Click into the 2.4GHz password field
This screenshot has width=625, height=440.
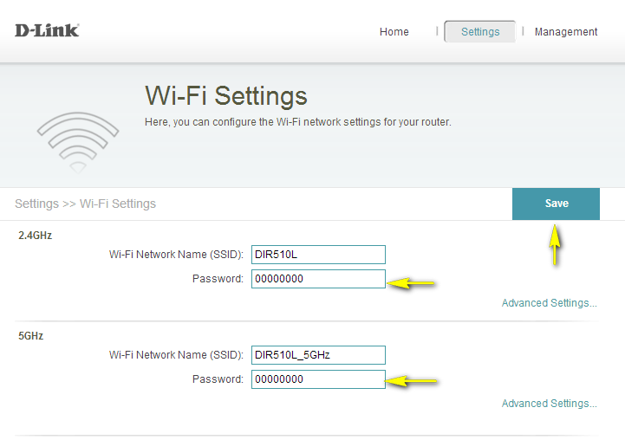click(x=318, y=279)
